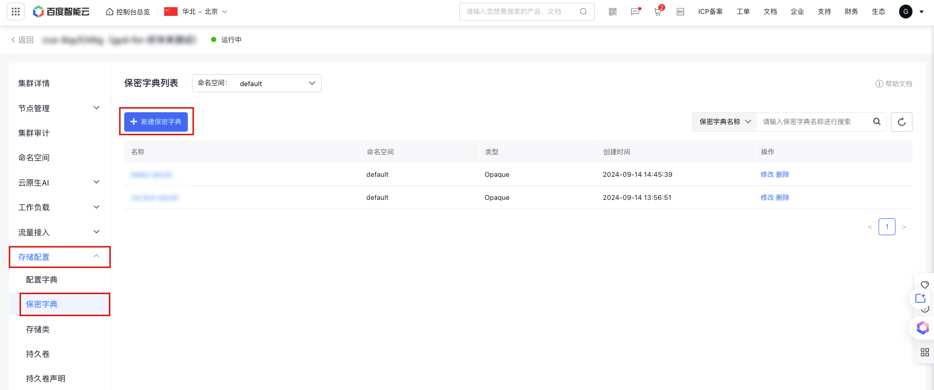934x390 pixels.
Task: Expand the user account arrow dropdown
Action: coord(922,12)
